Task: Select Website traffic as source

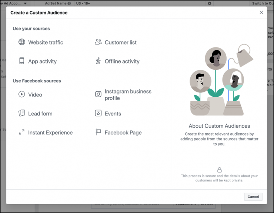Action: (x=46, y=42)
